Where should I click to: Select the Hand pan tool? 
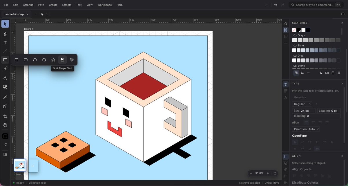click(5, 125)
